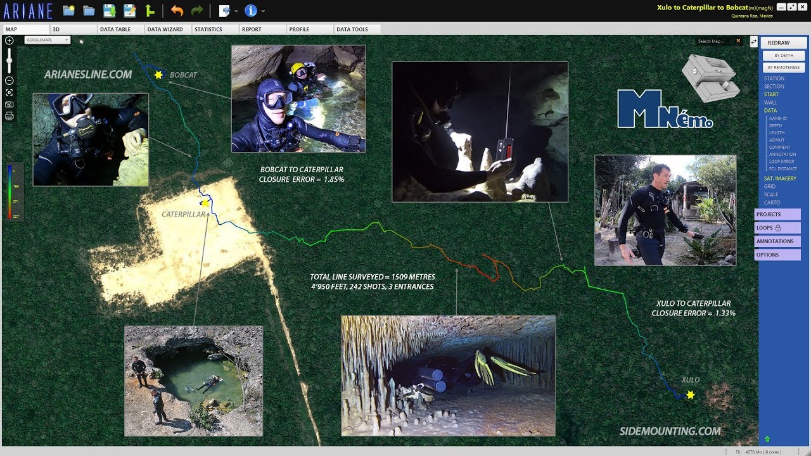Click the fit-to-view frame icon
Viewport: 811px width, 456px height.
[9, 92]
